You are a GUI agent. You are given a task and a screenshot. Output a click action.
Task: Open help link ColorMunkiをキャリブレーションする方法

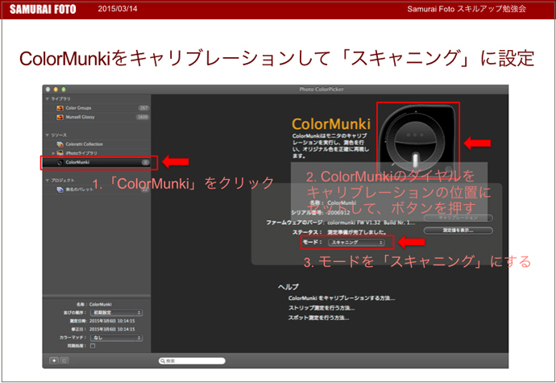342,298
